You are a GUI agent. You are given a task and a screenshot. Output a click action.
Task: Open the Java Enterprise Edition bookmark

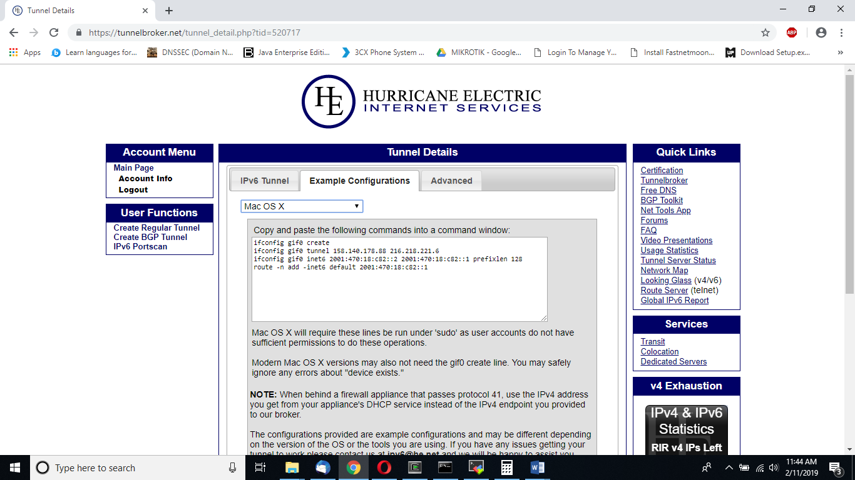[287, 52]
